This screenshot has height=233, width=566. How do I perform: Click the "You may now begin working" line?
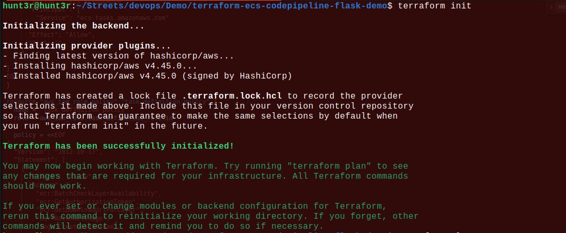[x=105, y=166]
